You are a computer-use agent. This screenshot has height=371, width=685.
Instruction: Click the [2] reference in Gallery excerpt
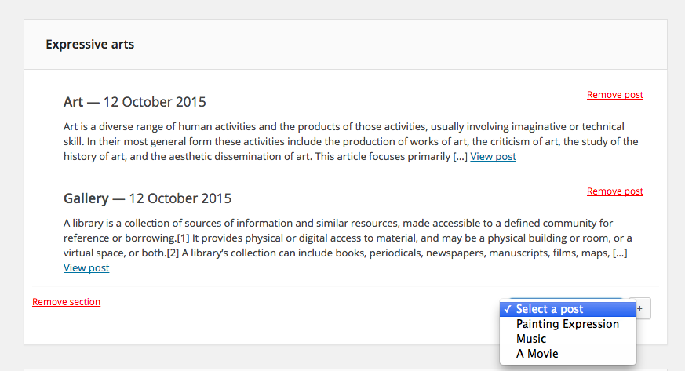point(173,253)
